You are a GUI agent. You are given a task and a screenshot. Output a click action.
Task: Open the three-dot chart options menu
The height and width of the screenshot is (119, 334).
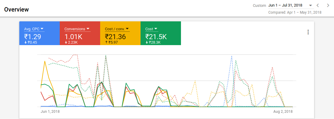pos(308,32)
